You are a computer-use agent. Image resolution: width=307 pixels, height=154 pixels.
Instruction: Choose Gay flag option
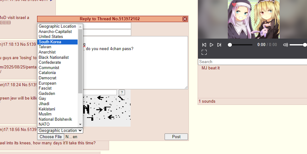click(58, 99)
